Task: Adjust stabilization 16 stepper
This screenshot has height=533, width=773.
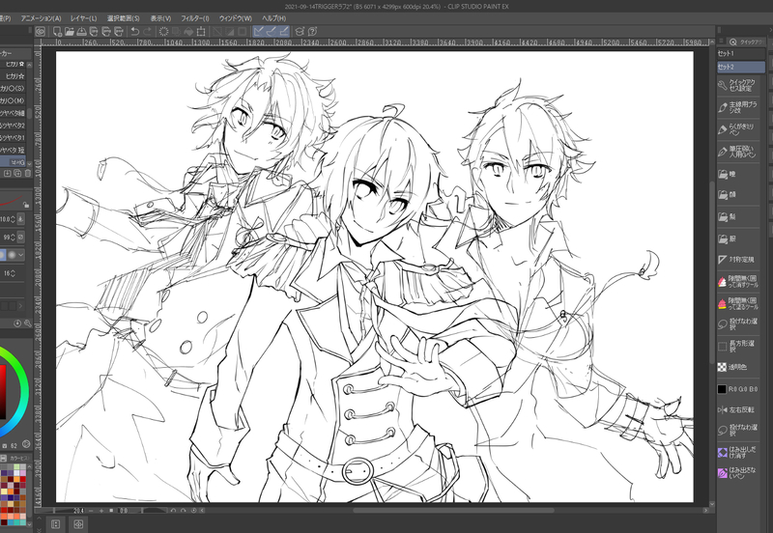Action: tap(13, 273)
